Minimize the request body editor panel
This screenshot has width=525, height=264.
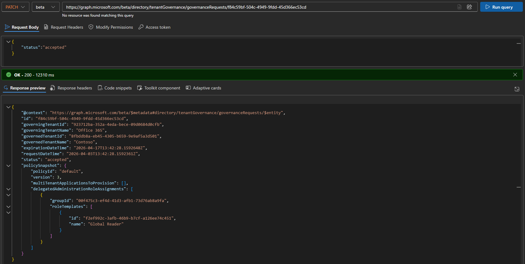tap(519, 43)
